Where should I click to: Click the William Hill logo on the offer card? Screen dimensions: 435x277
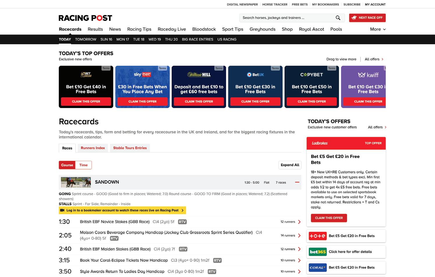tap(199, 75)
